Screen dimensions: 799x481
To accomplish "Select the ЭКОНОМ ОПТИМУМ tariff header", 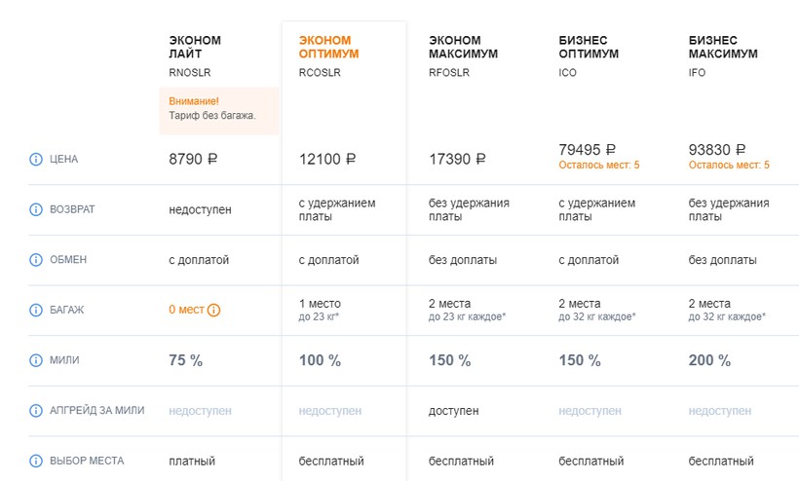I will pyautogui.click(x=328, y=47).
